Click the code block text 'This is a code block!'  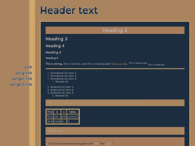pyautogui.click(x=63, y=103)
